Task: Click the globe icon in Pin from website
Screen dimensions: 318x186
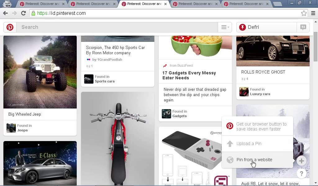Action: click(x=230, y=160)
